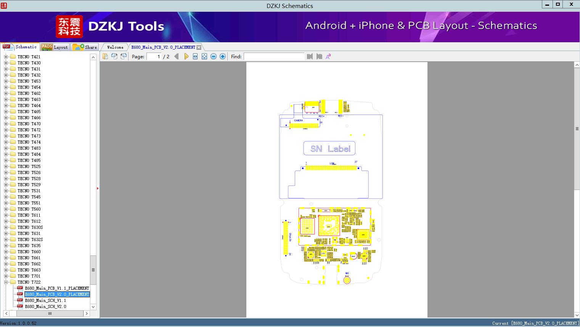Collapse the TECNO T722 folder
The image size is (580, 327).
[6, 282]
